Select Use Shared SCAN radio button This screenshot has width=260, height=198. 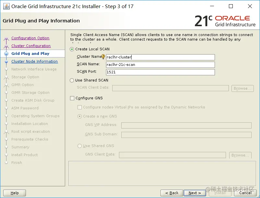tap(72, 80)
